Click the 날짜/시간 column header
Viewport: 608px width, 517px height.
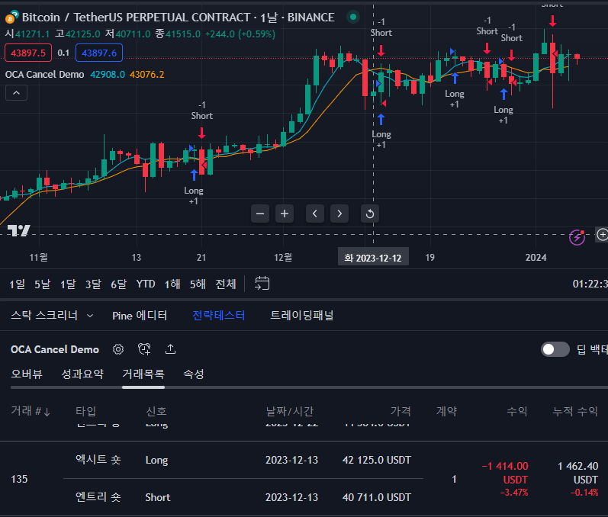pos(290,411)
